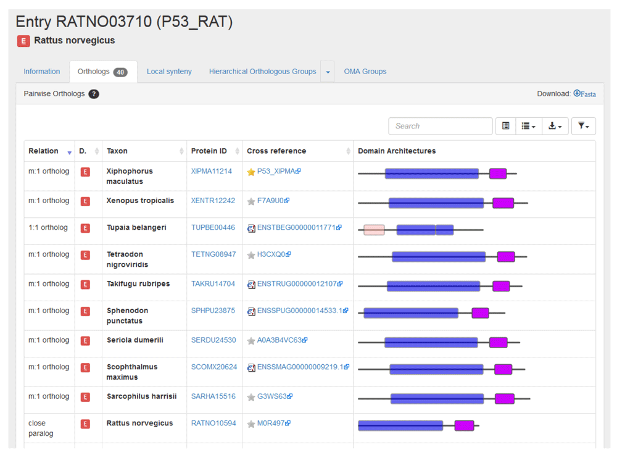Click E domain icon for Xenopus tropicalis

click(x=85, y=201)
